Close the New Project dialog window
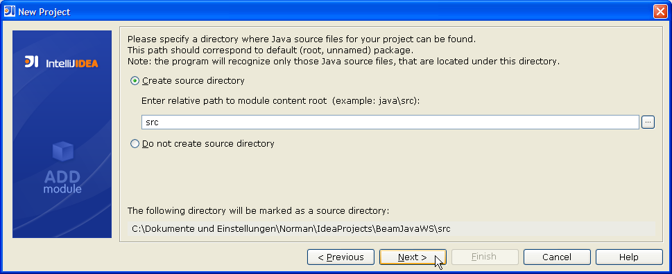This screenshot has width=672, height=274. pyautogui.click(x=660, y=12)
